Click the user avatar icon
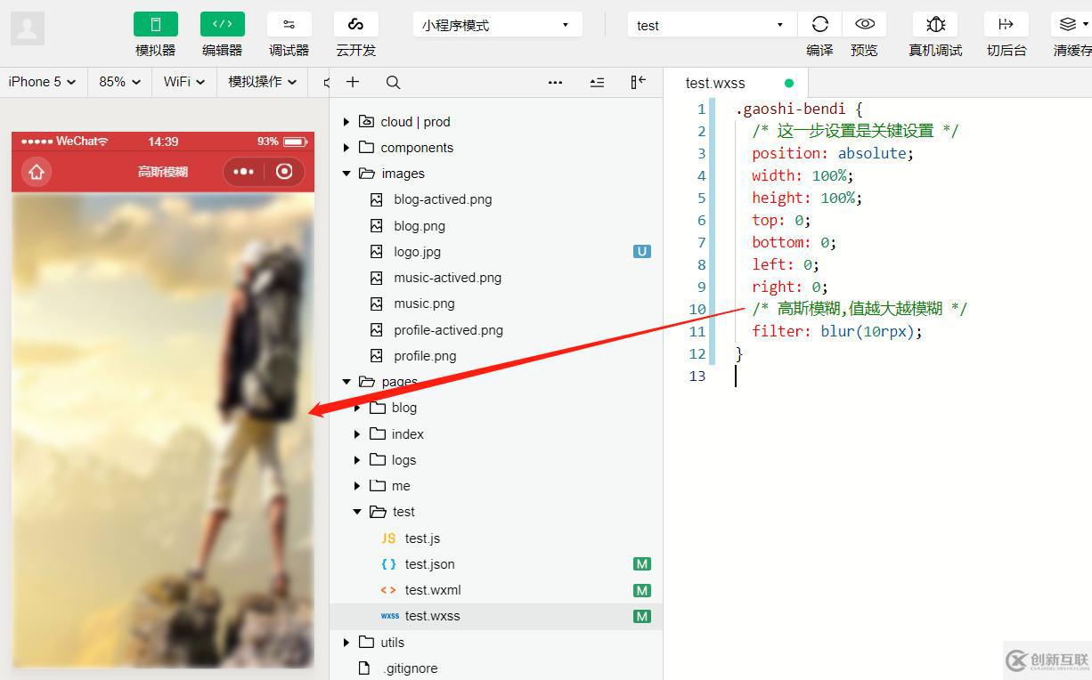Viewport: 1092px width, 680px height. (x=28, y=28)
